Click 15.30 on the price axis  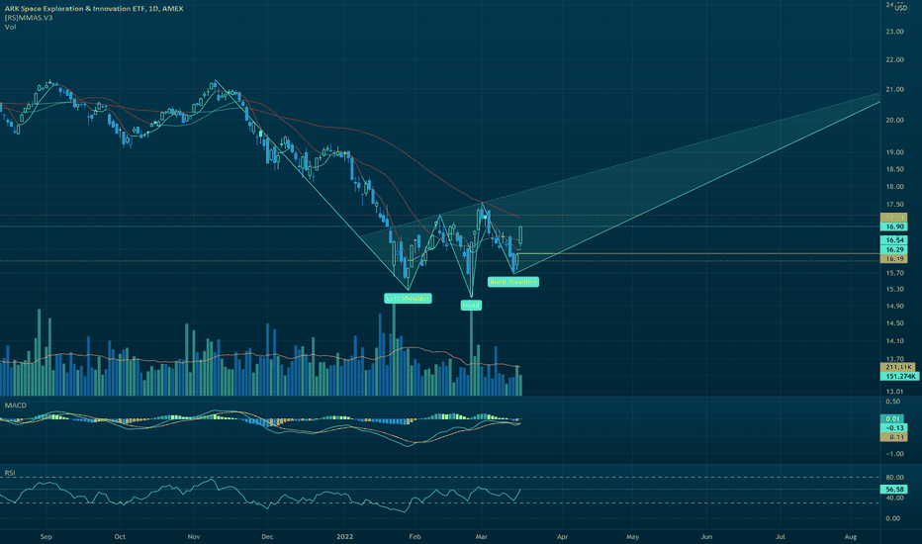coord(894,290)
